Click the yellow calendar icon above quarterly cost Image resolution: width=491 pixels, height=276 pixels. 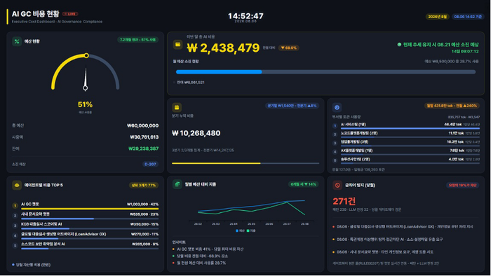[177, 107]
